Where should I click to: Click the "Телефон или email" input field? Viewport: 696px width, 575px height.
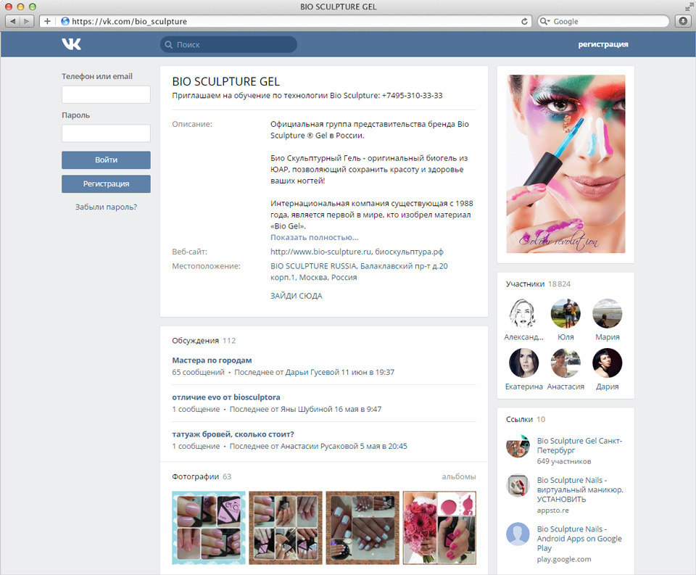[x=106, y=94]
